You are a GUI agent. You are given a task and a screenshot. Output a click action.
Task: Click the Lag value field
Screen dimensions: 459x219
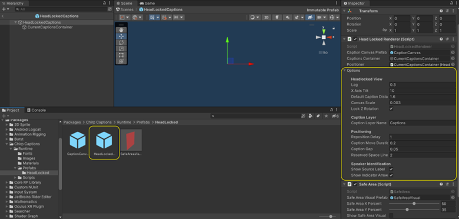pyautogui.click(x=422, y=85)
